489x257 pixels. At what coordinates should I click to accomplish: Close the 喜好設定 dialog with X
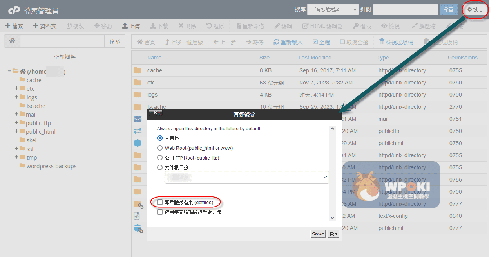(155, 113)
